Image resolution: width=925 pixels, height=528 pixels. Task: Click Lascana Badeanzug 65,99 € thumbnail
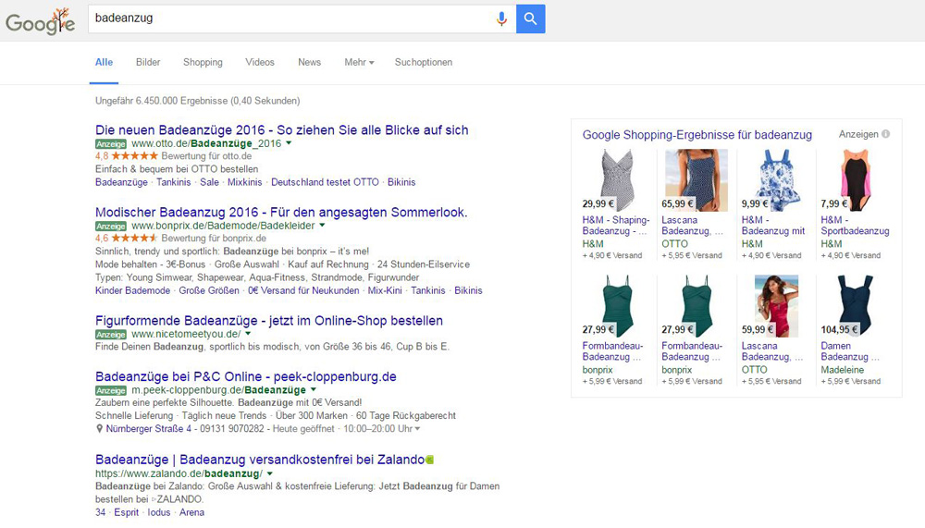click(x=697, y=180)
